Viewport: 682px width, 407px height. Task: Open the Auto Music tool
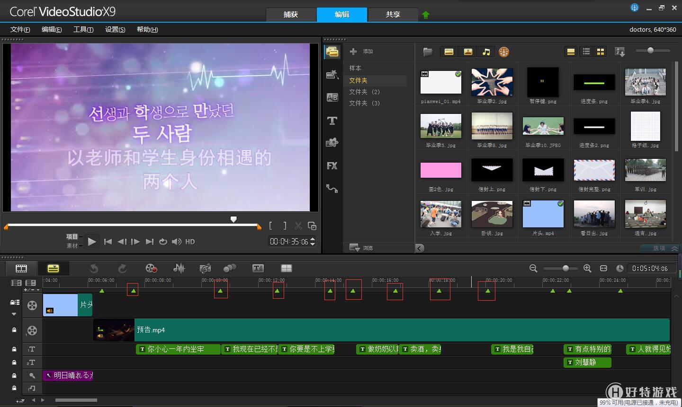pyautogui.click(x=205, y=268)
